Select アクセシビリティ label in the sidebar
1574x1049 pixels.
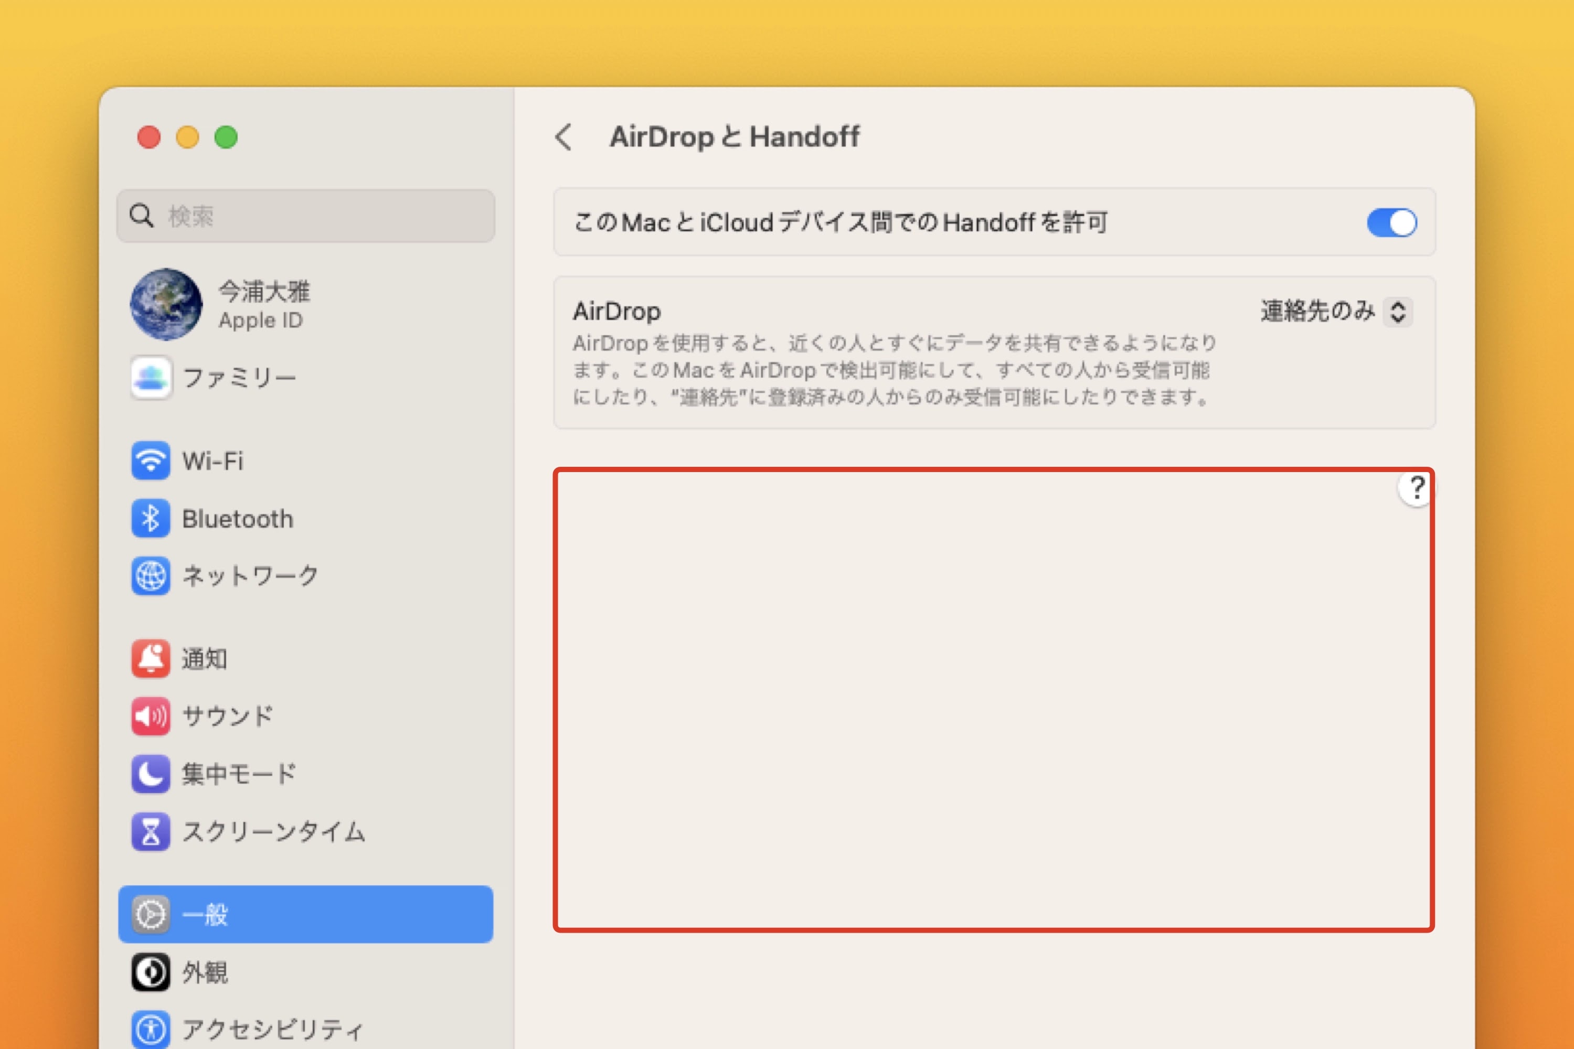(x=274, y=1030)
